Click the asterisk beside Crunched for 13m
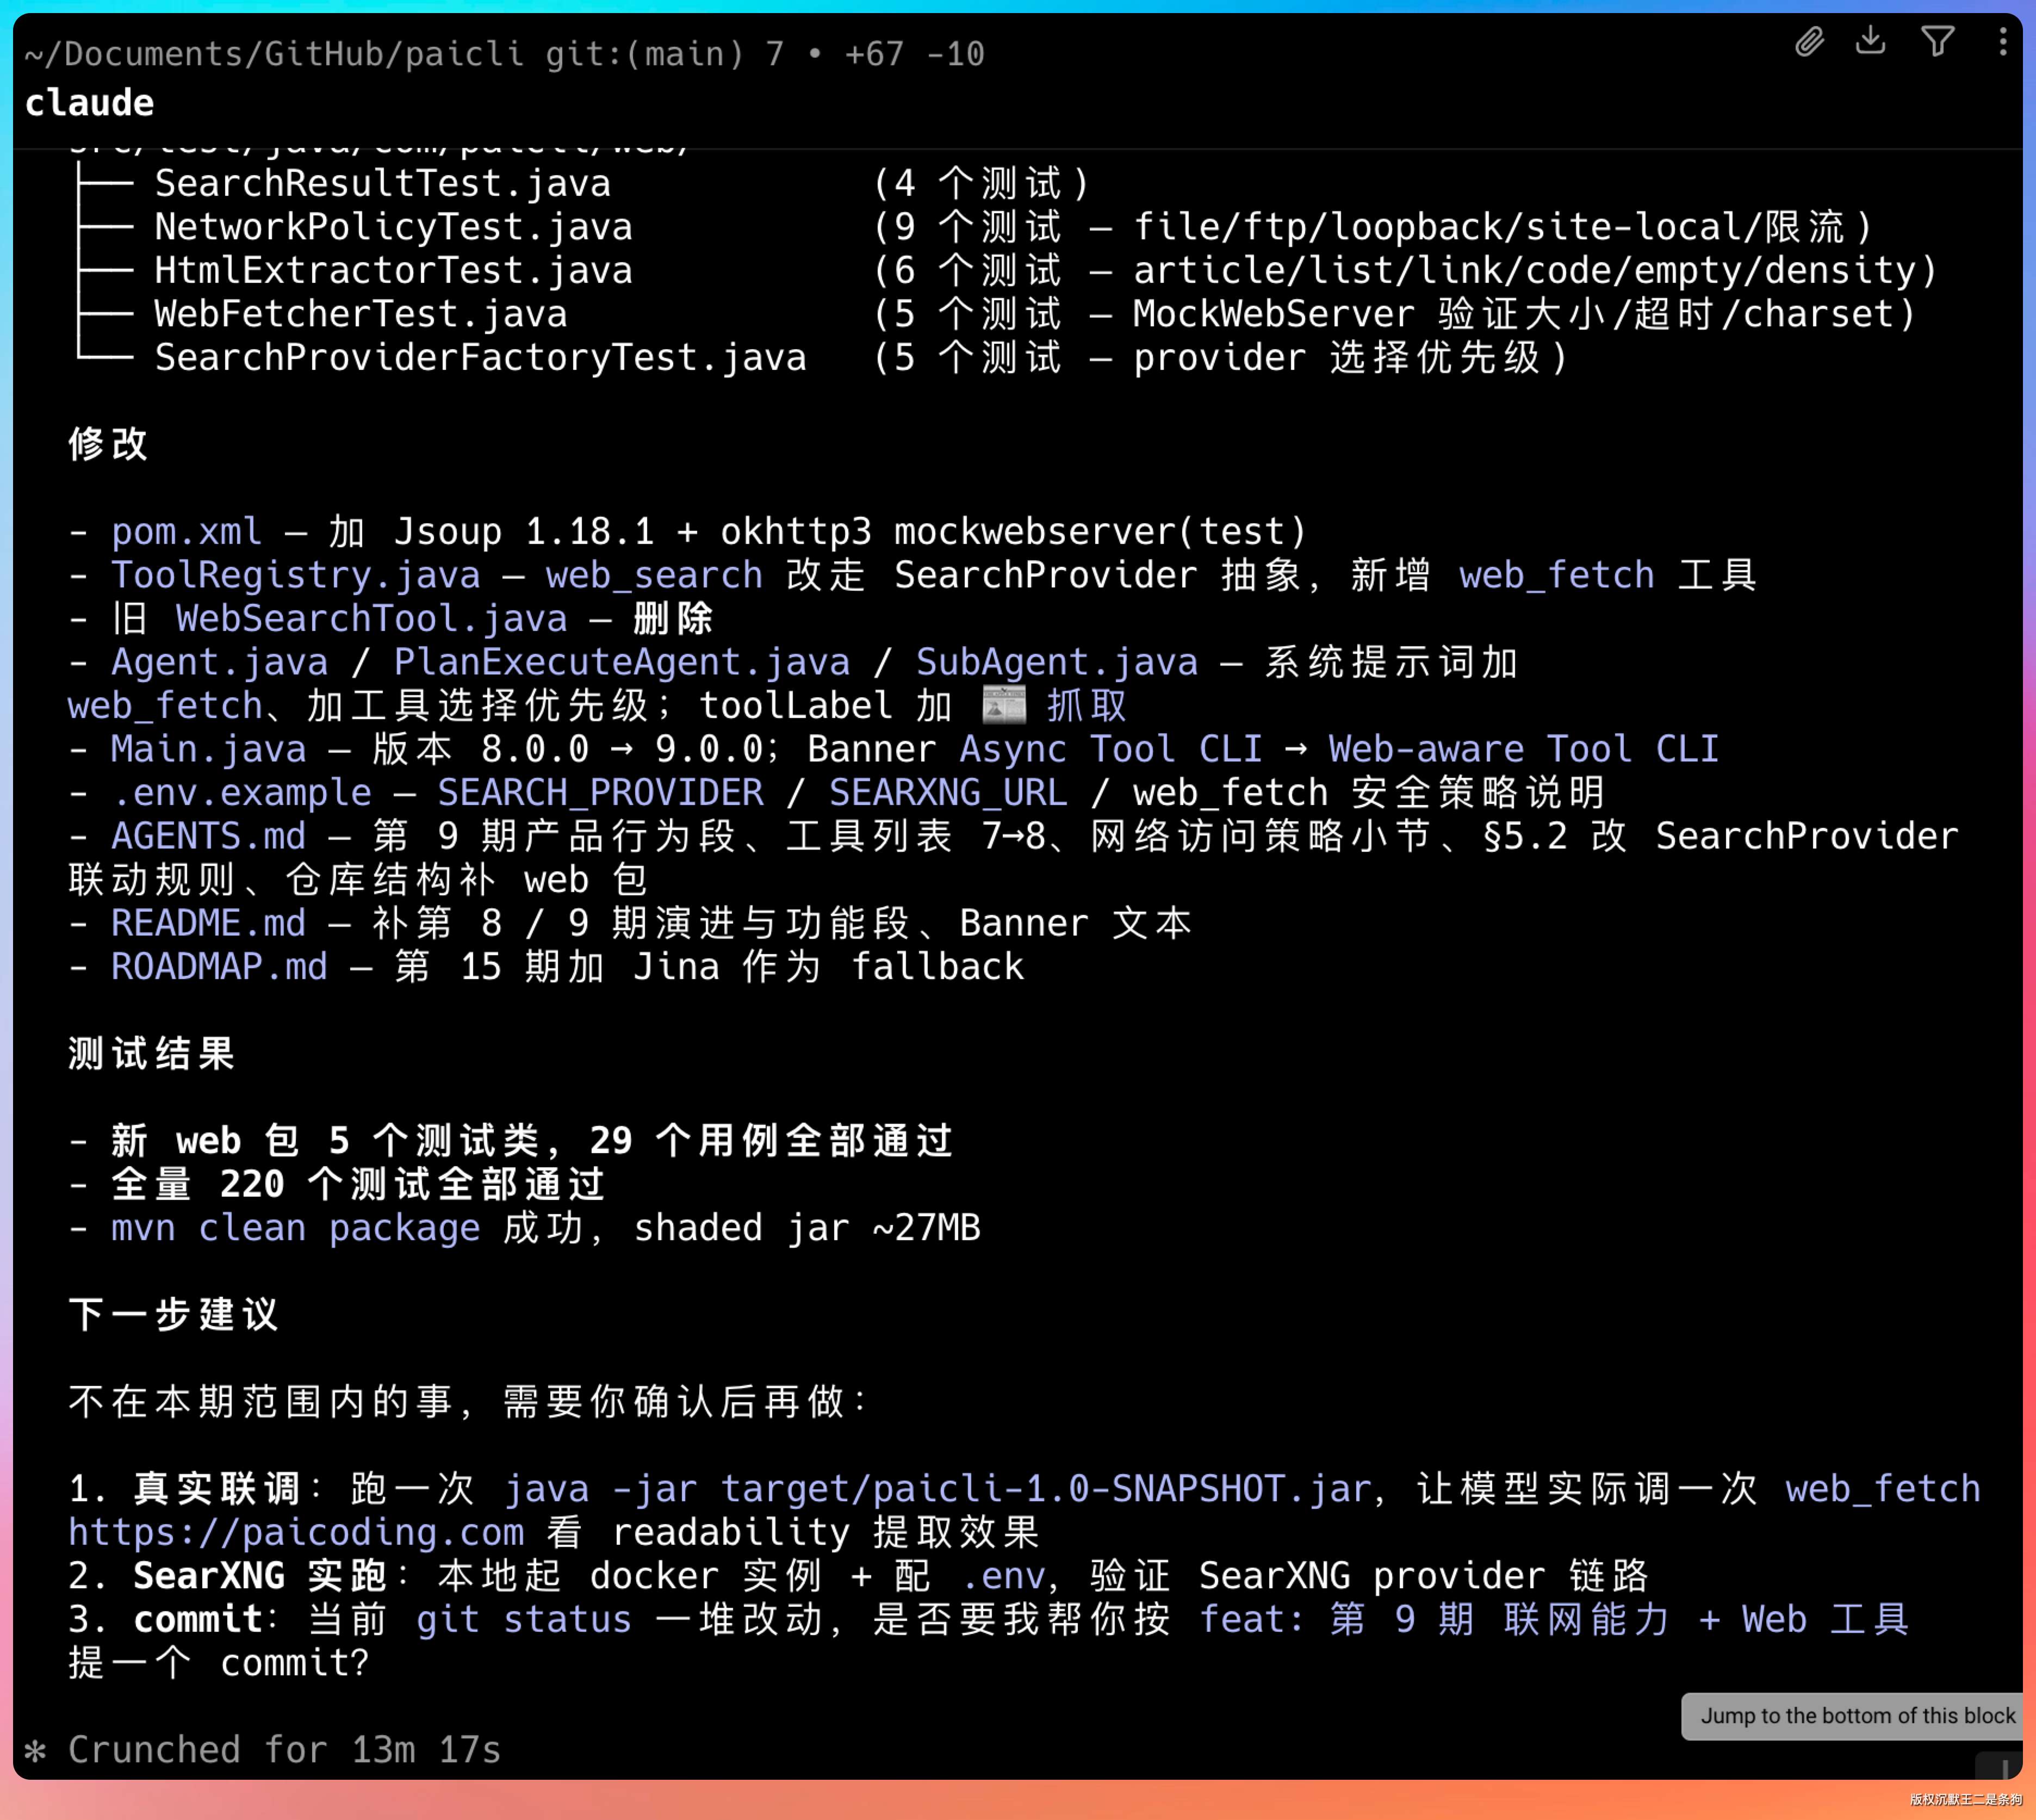The image size is (2036, 1820). point(35,1751)
